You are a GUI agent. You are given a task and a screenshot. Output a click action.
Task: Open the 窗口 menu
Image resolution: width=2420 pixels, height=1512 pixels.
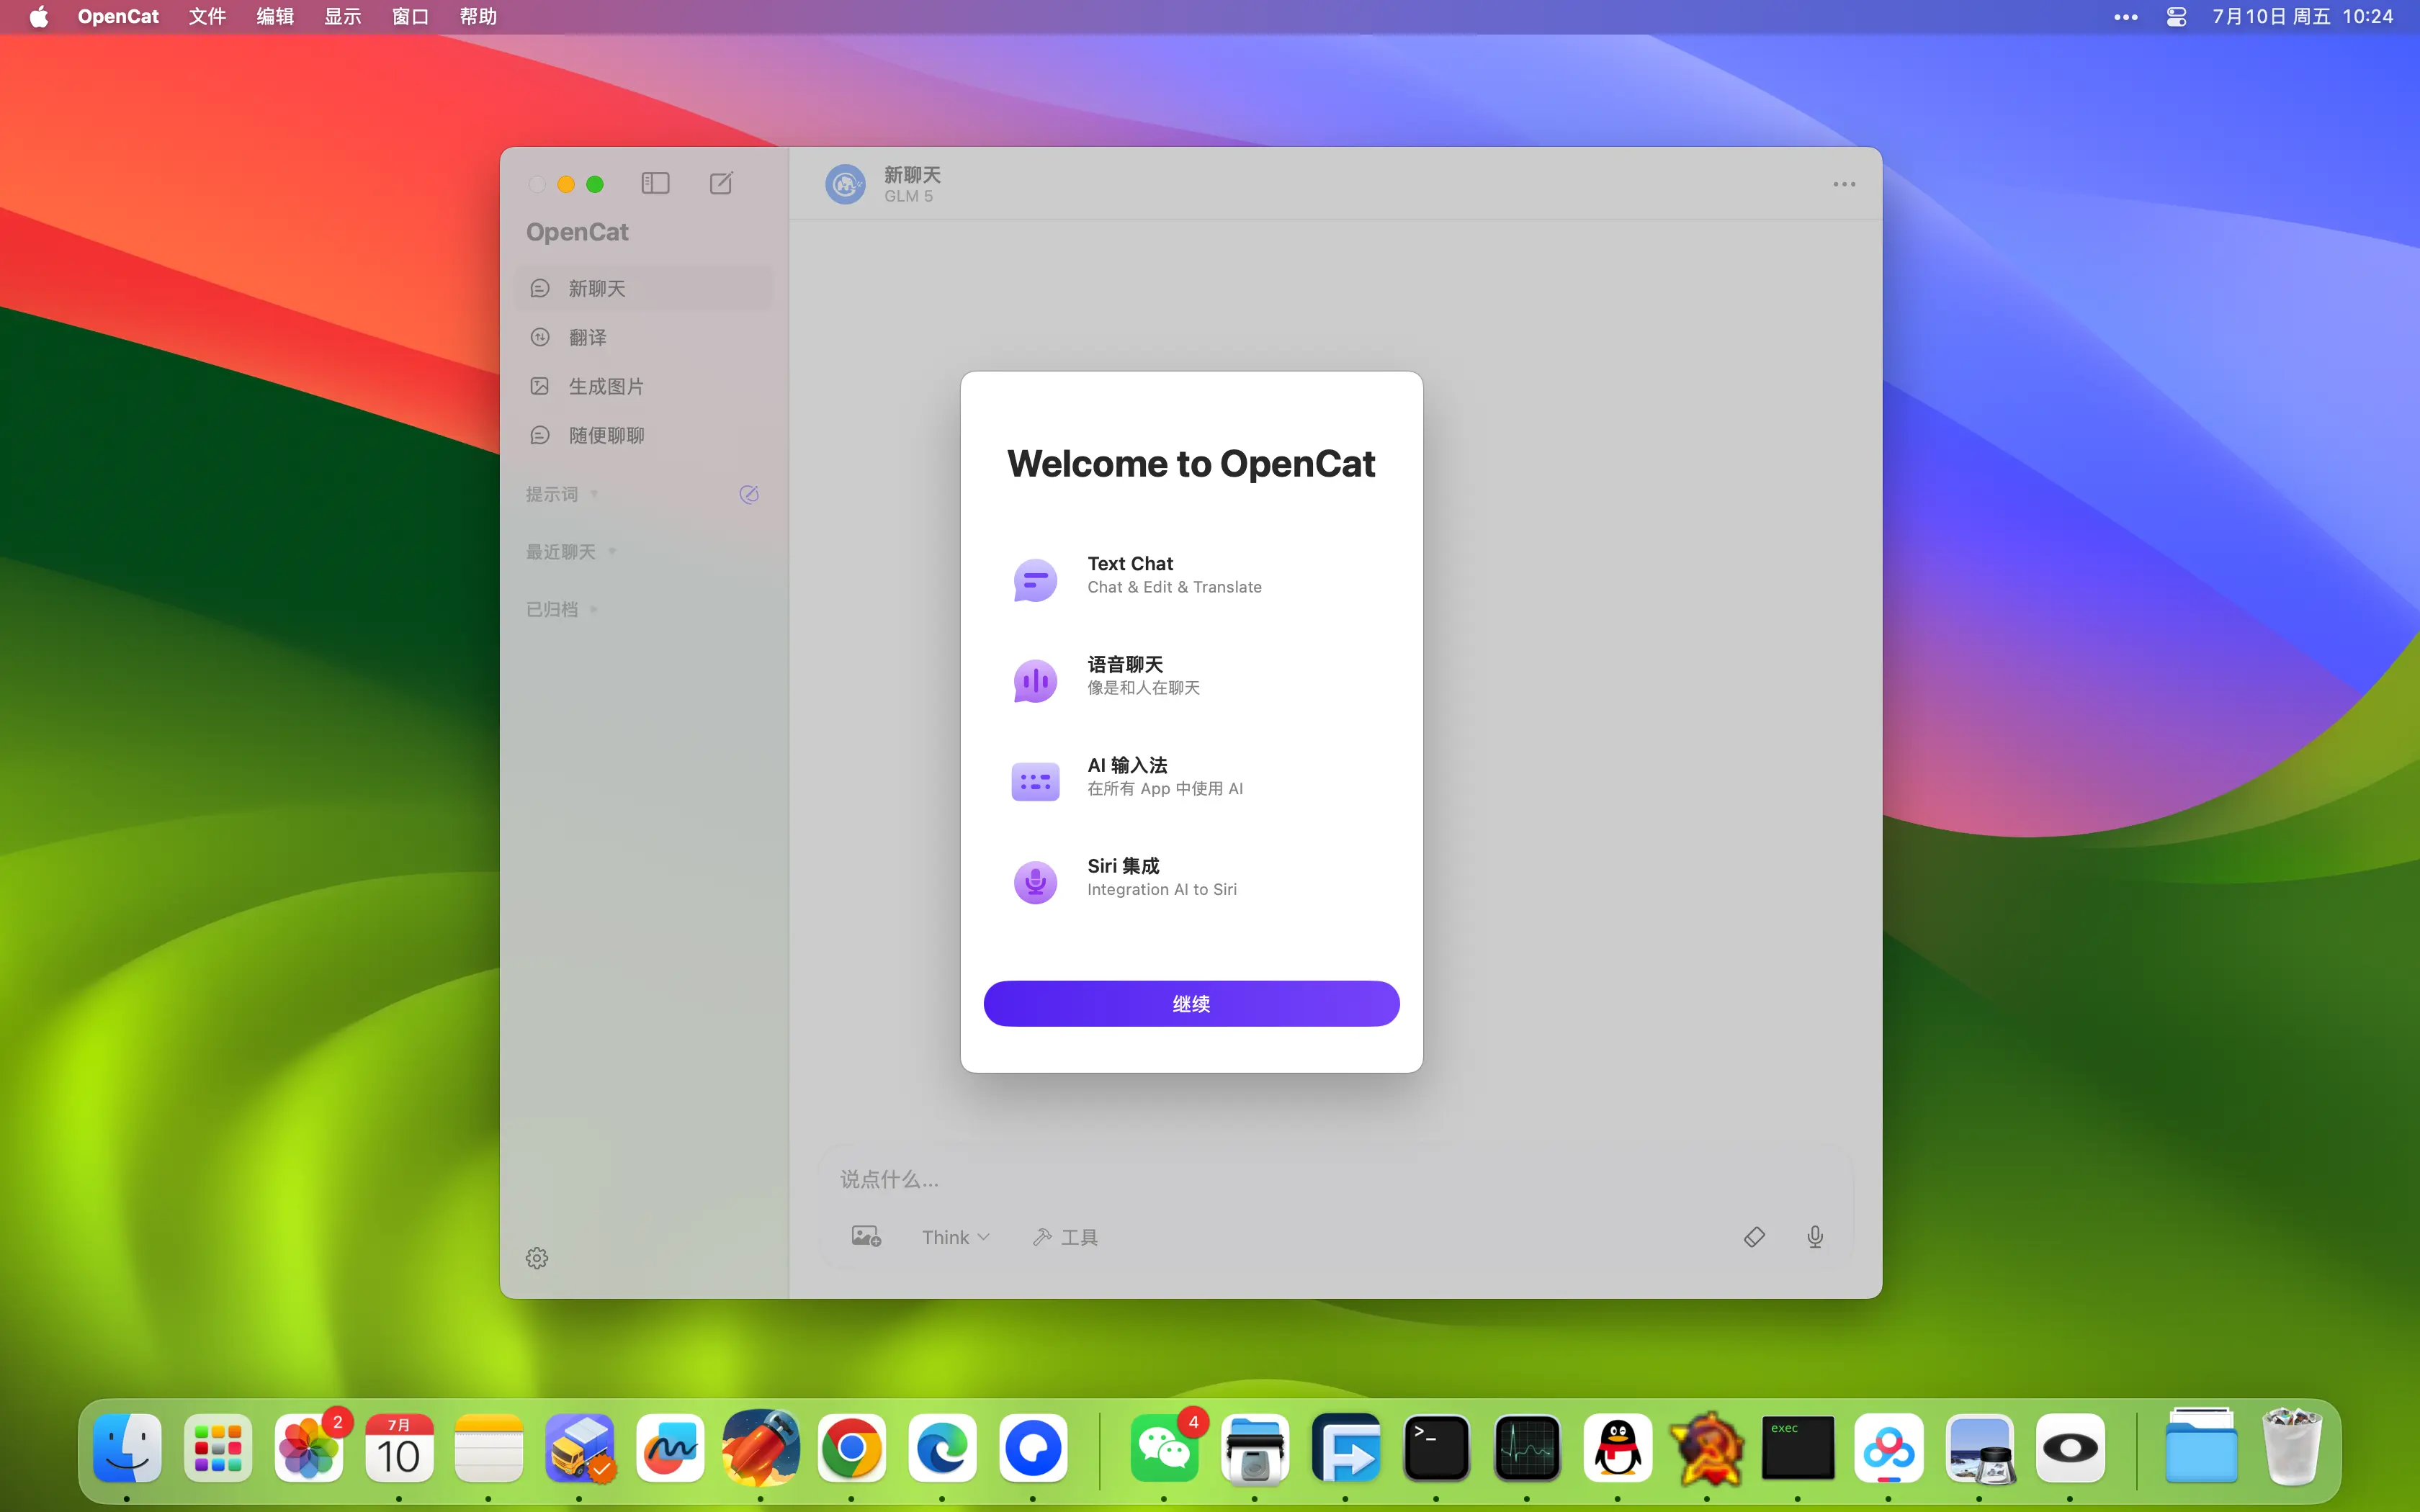pos(410,17)
